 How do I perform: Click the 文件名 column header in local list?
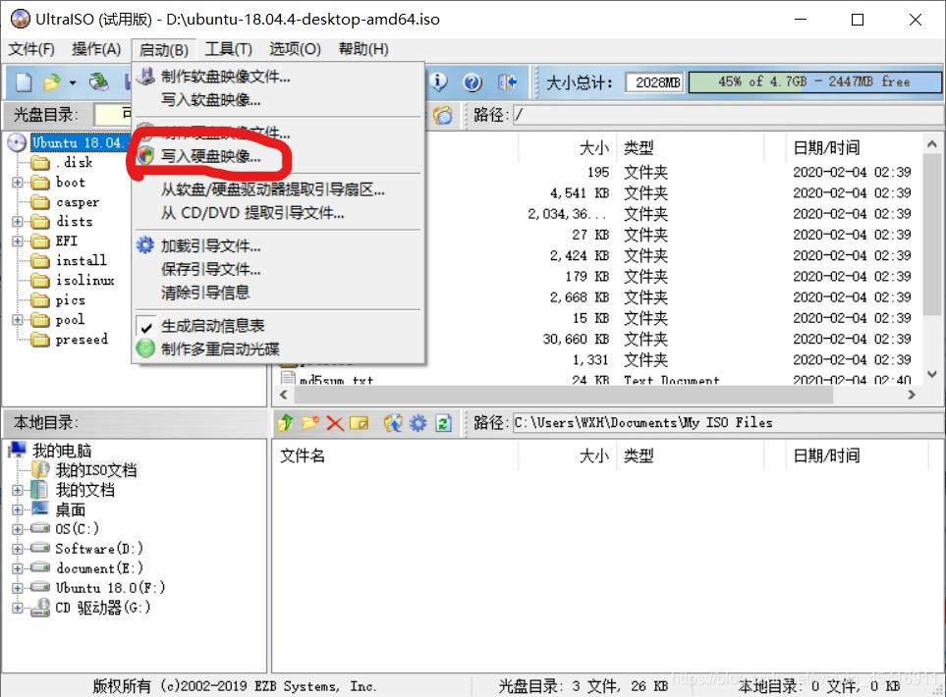(x=395, y=456)
